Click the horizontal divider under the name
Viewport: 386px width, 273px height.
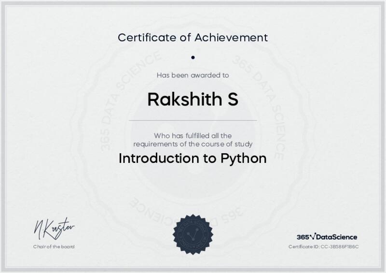point(193,120)
